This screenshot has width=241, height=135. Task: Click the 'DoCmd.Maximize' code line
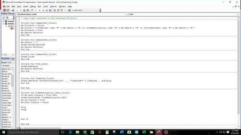point(29,66)
